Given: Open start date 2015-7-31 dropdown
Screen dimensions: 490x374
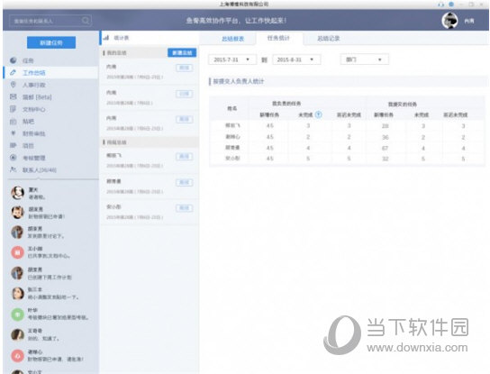Looking at the screenshot, I should 232,59.
